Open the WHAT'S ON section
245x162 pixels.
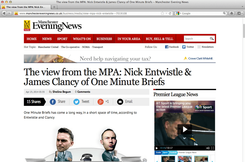pos(82,39)
